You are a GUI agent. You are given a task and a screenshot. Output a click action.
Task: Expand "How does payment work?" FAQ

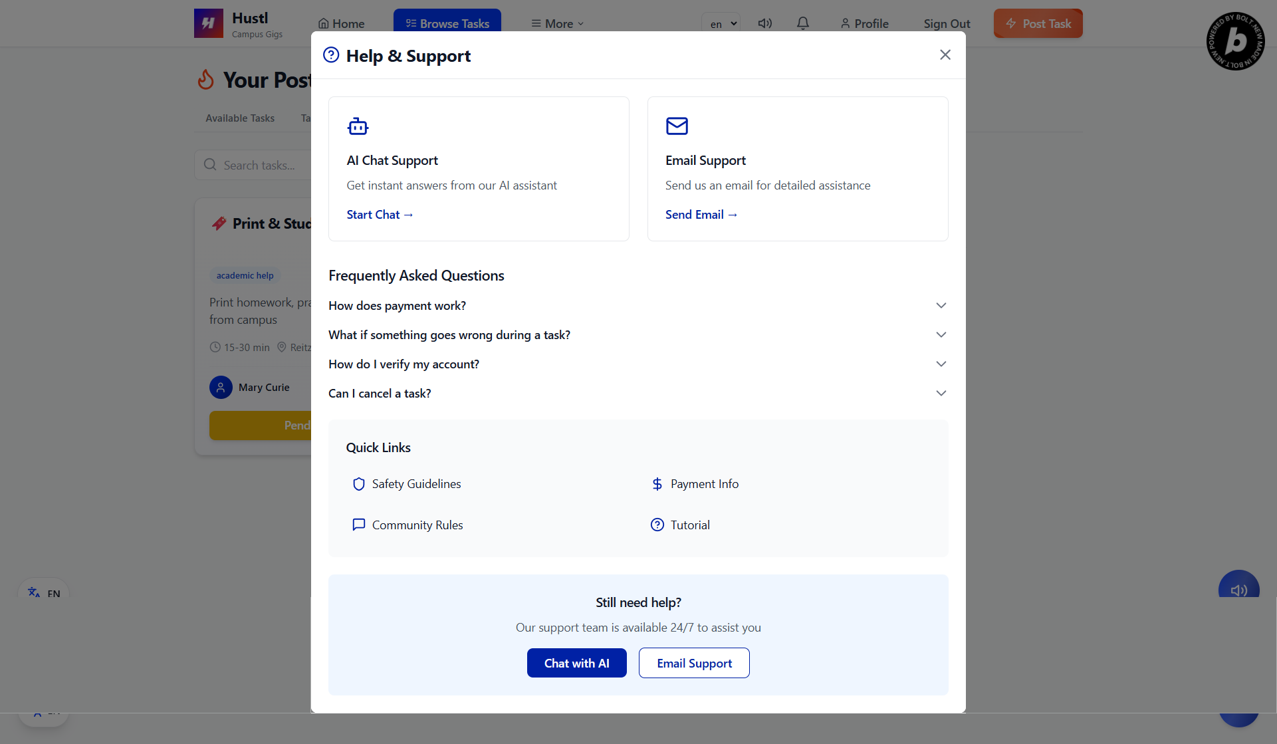tap(637, 306)
